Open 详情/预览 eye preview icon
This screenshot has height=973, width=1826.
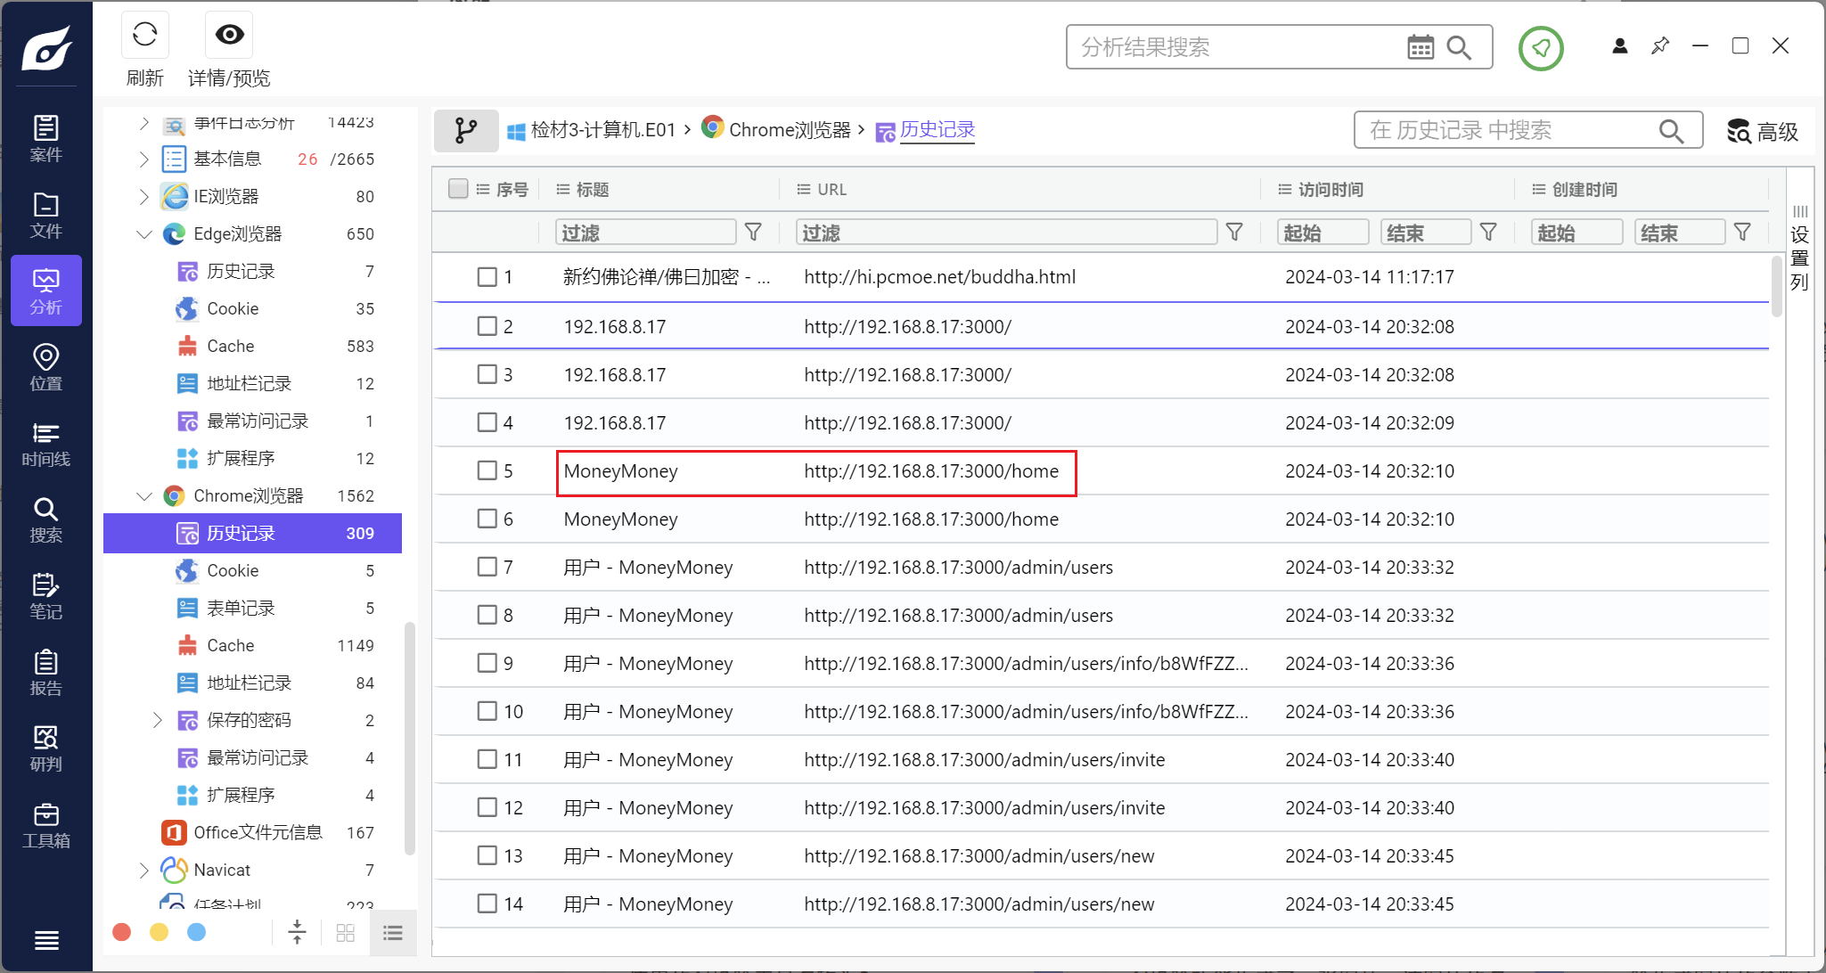229,35
